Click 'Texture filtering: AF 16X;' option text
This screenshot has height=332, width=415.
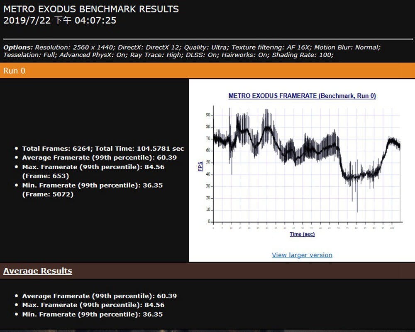point(271,48)
